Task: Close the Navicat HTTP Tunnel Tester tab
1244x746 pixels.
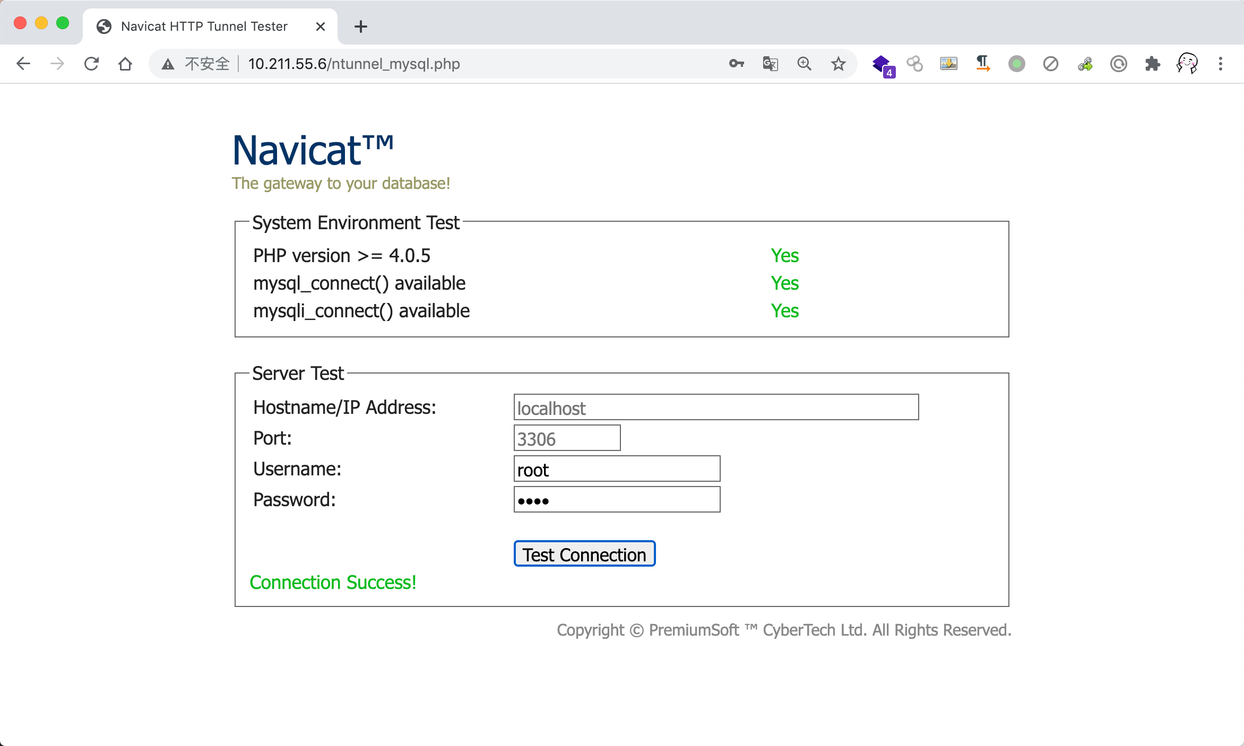Action: click(320, 27)
